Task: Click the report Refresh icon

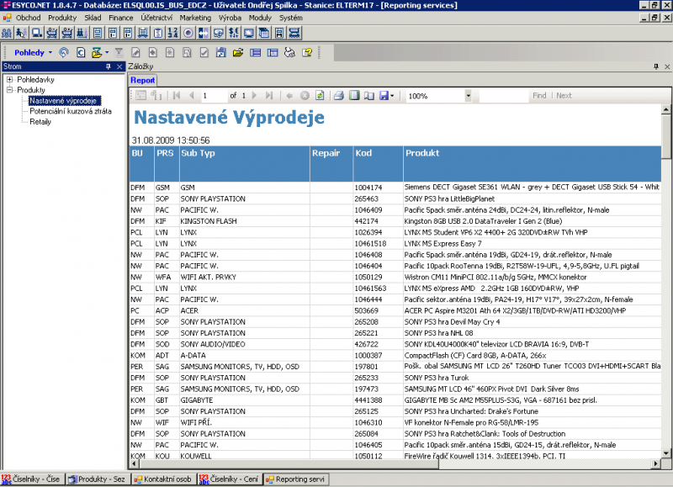Action: 320,96
